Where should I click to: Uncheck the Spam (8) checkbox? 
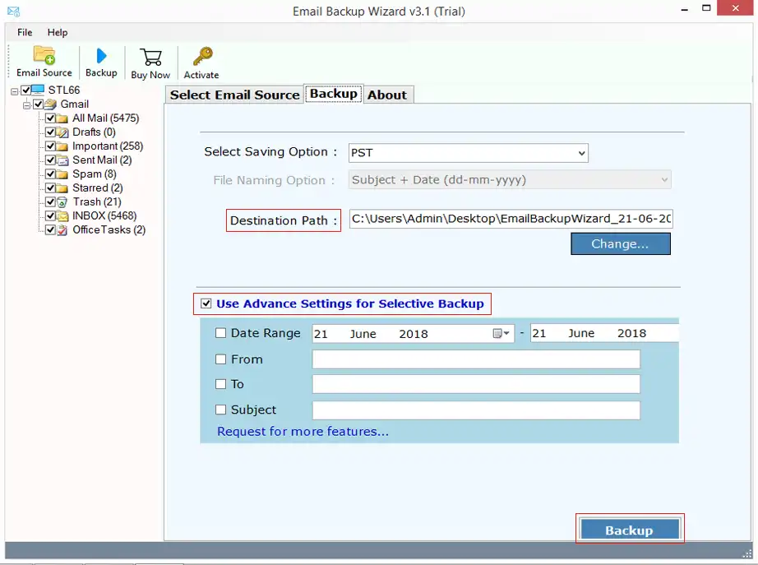coord(50,174)
